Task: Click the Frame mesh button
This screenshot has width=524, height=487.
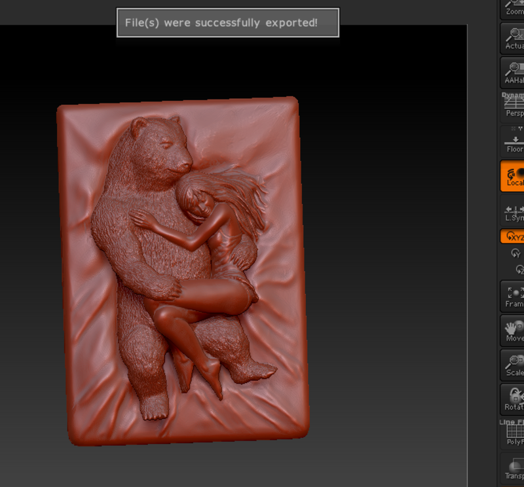Action: (x=512, y=297)
